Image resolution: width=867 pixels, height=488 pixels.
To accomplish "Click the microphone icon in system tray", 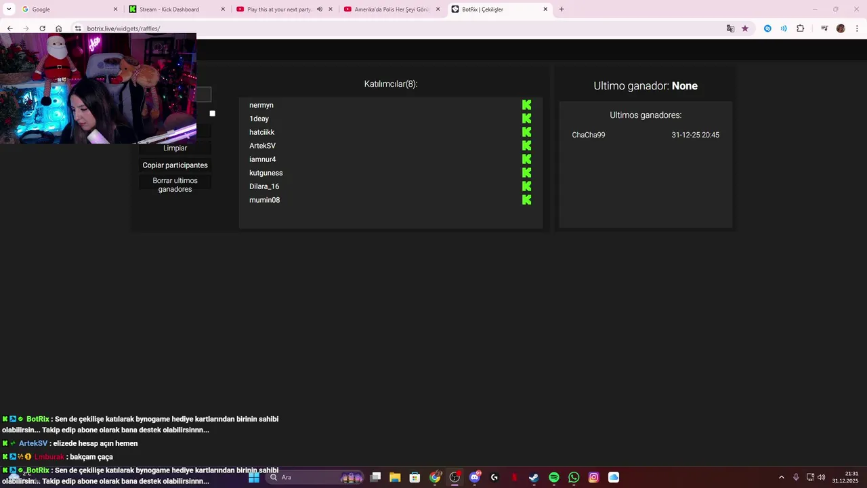I will tap(796, 477).
